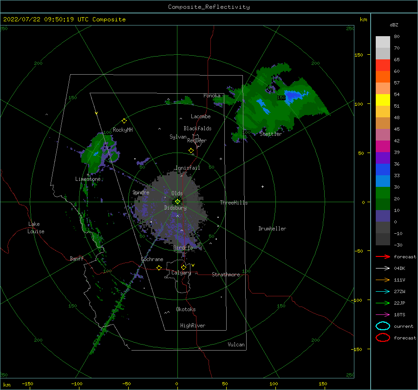418x390 pixels.
Task: Select the magenta 39-42 dBZ swatch
Action: pos(383,147)
